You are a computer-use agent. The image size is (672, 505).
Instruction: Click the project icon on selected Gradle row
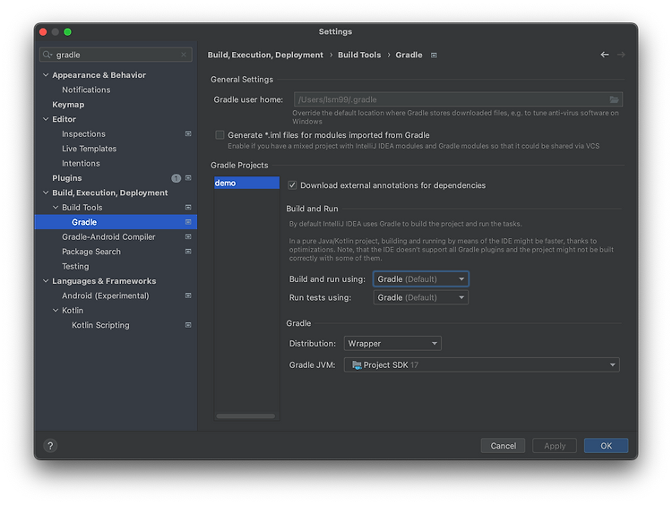click(188, 222)
